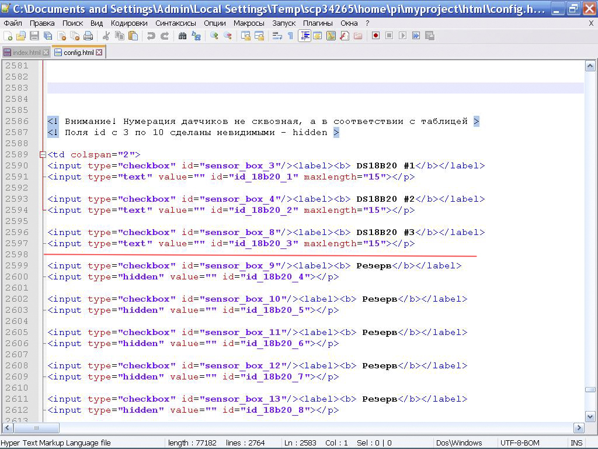Click line number 2599 in the margin
598x449 pixels.
tap(17, 266)
